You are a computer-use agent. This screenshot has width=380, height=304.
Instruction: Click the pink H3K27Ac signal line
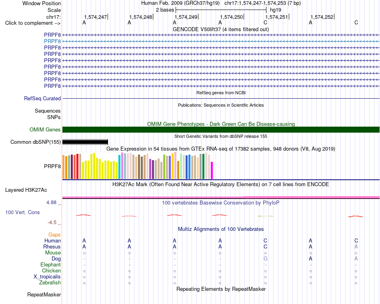pyautogui.click(x=221, y=197)
